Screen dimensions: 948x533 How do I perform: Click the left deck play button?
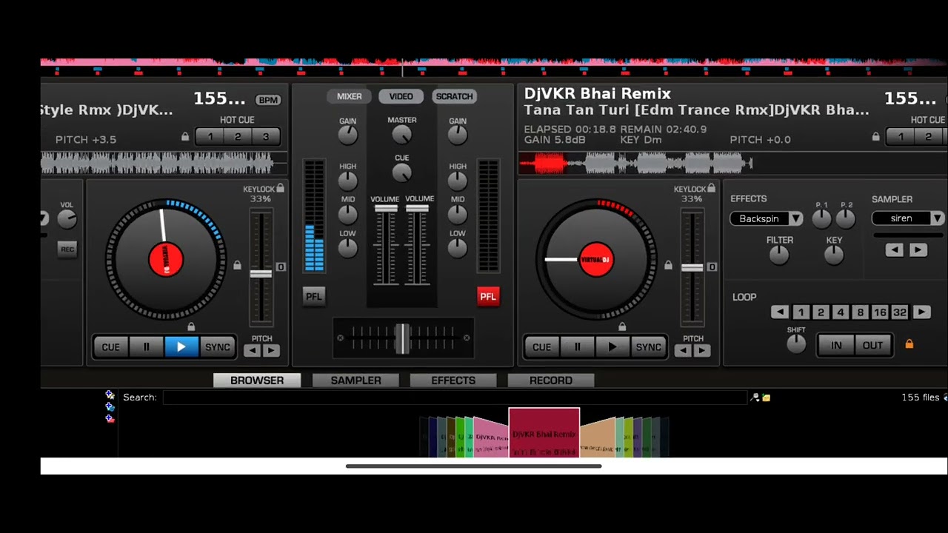181,347
